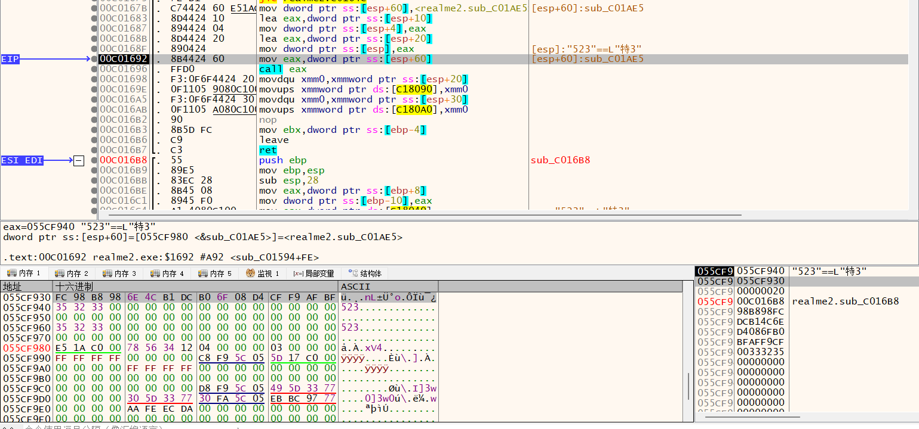Click the 内存 5 tab truck icon
919x429 pixels.
point(204,273)
